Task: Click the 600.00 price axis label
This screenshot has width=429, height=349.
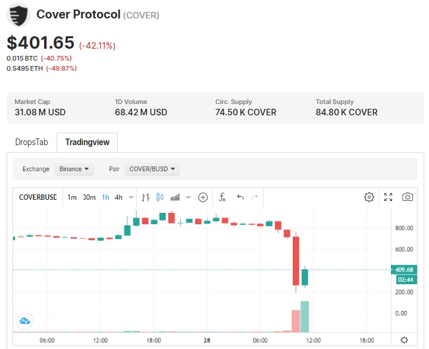Action: pos(404,249)
